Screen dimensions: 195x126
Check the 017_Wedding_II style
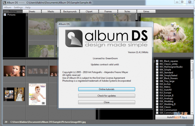pos(157,104)
